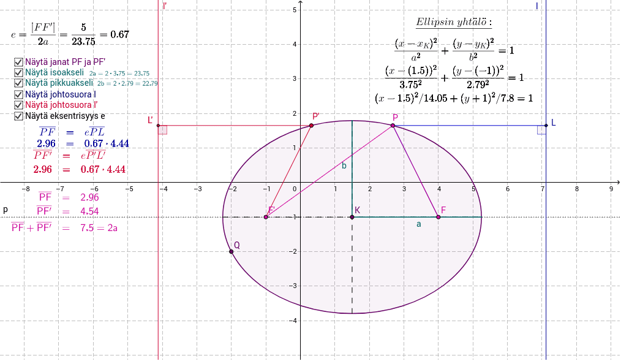Click the general ellipse equation with a² and b²
Image resolution: width=621 pixels, height=361 pixels.
(x=454, y=50)
